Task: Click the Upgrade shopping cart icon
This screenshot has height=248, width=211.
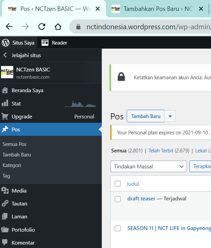Action: click(x=5, y=117)
